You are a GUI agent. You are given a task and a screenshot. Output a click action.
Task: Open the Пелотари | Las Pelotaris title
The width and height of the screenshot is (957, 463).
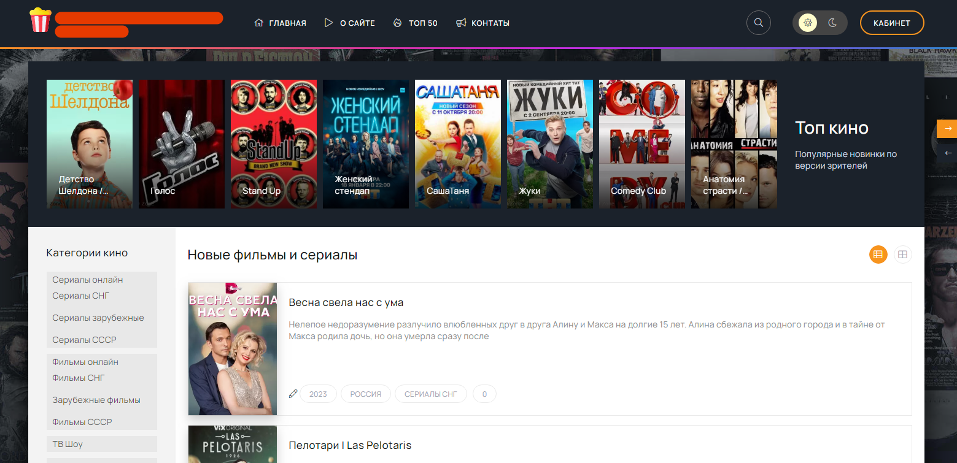click(350, 445)
